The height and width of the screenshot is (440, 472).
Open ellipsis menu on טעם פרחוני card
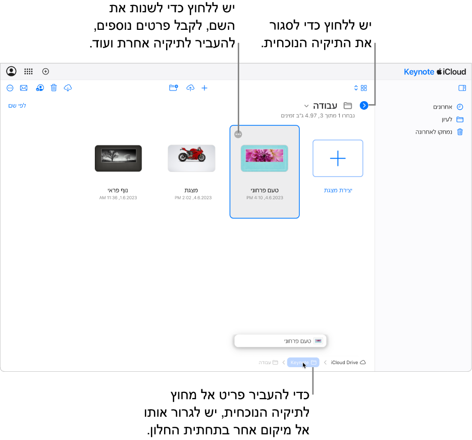[x=238, y=134]
